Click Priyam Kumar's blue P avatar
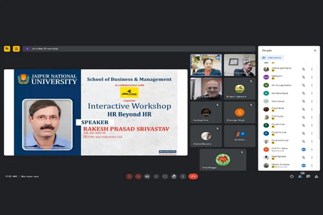Viewport: 323px width, 215px height. (266, 133)
